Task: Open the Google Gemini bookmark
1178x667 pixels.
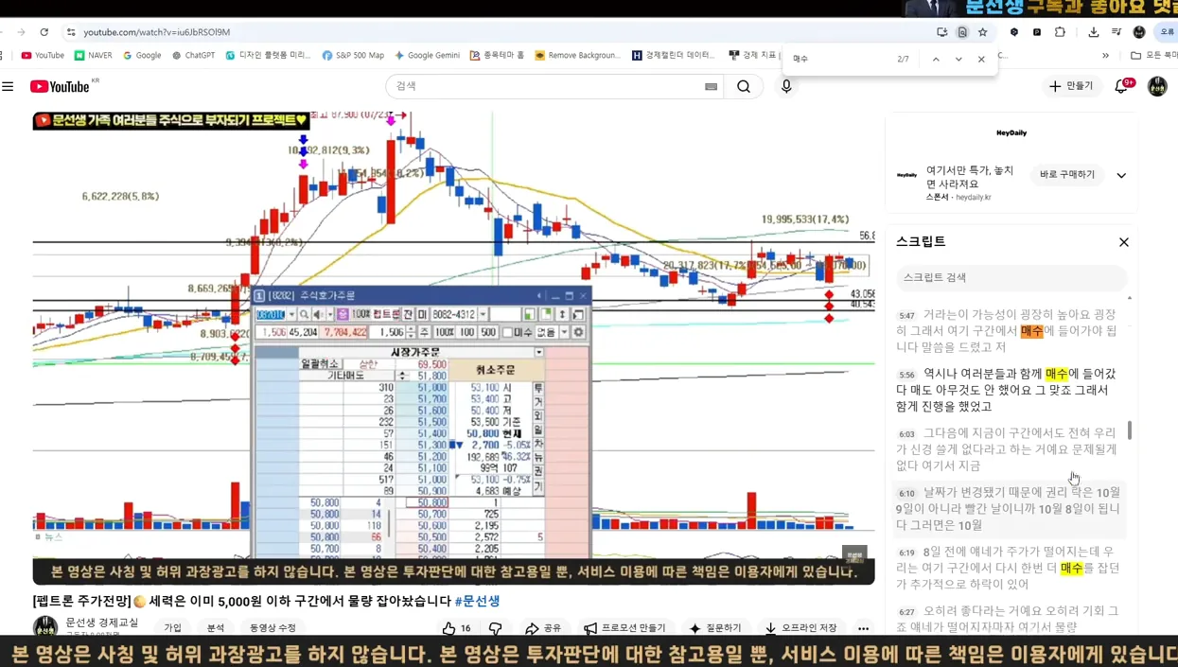Action: pyautogui.click(x=427, y=56)
